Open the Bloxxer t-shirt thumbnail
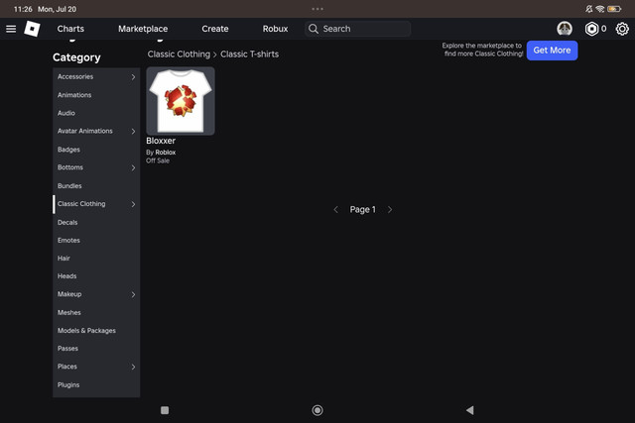 181,101
